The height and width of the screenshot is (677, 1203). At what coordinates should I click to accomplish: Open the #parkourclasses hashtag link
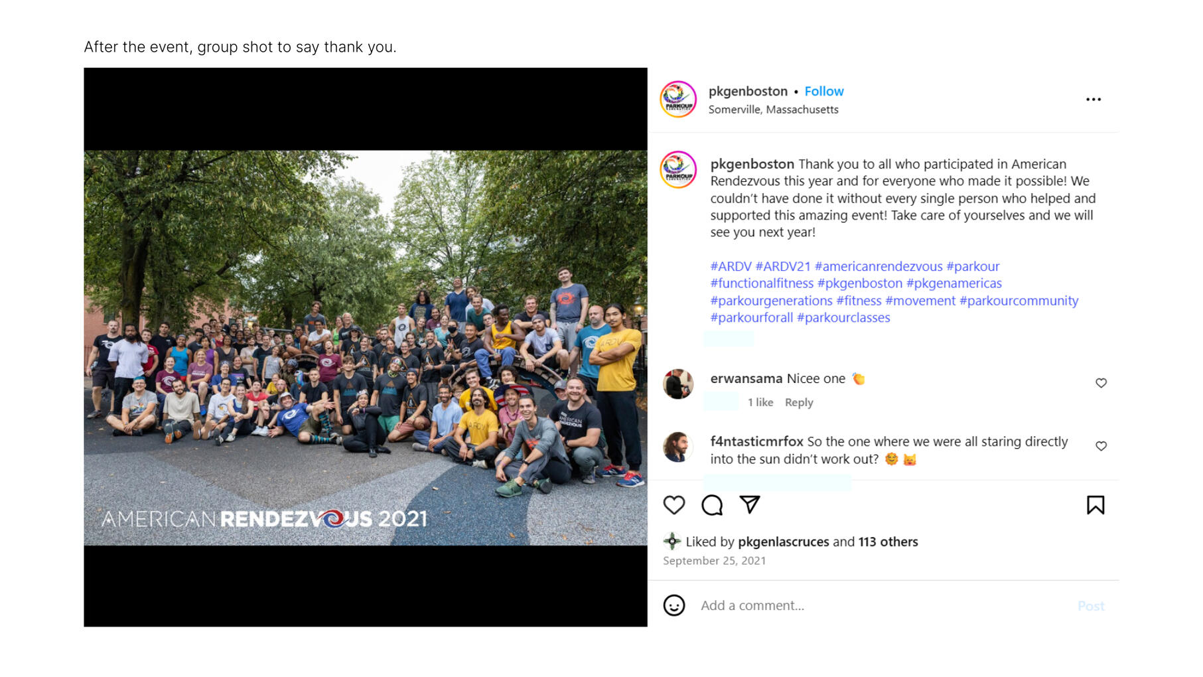pos(843,317)
